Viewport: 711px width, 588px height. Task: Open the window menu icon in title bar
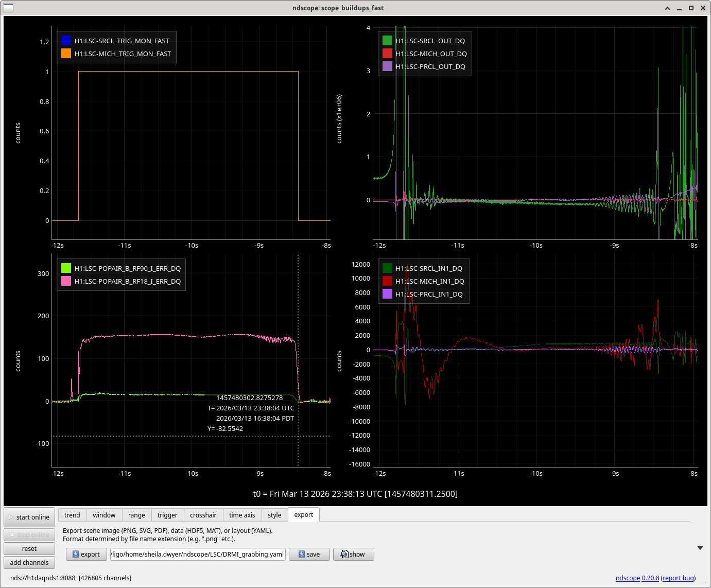8,8
